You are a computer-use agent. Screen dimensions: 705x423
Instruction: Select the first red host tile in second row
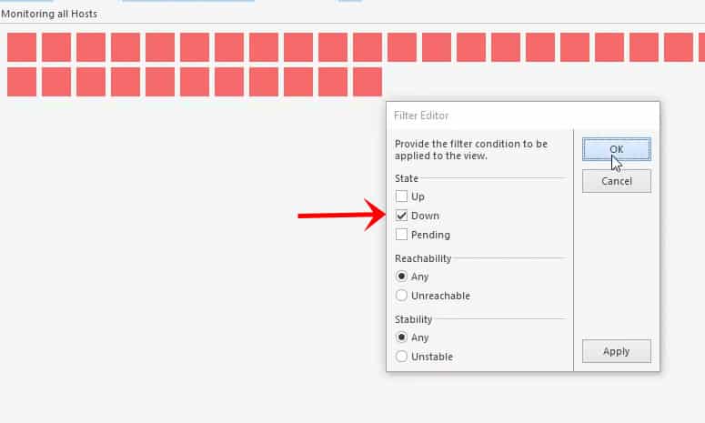22,82
